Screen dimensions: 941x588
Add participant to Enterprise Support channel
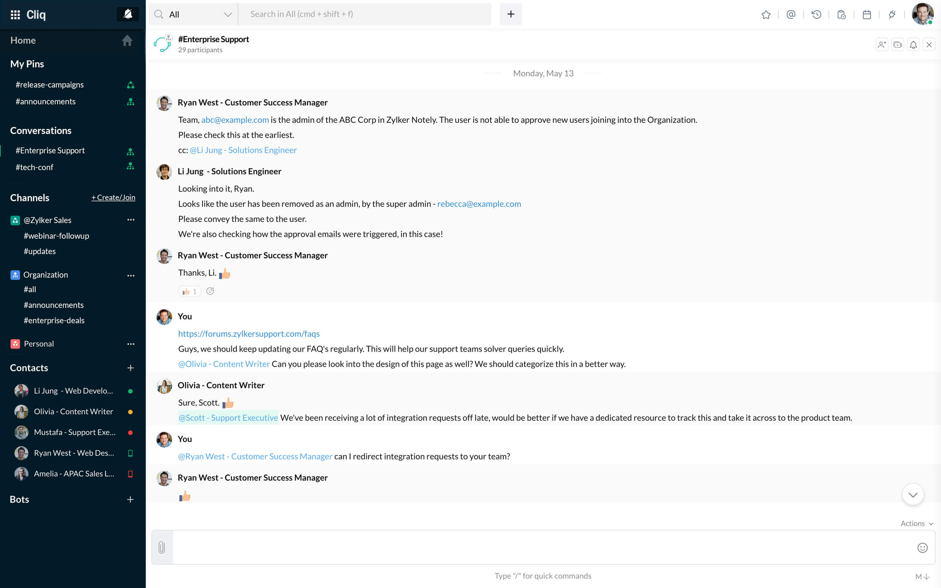point(881,45)
